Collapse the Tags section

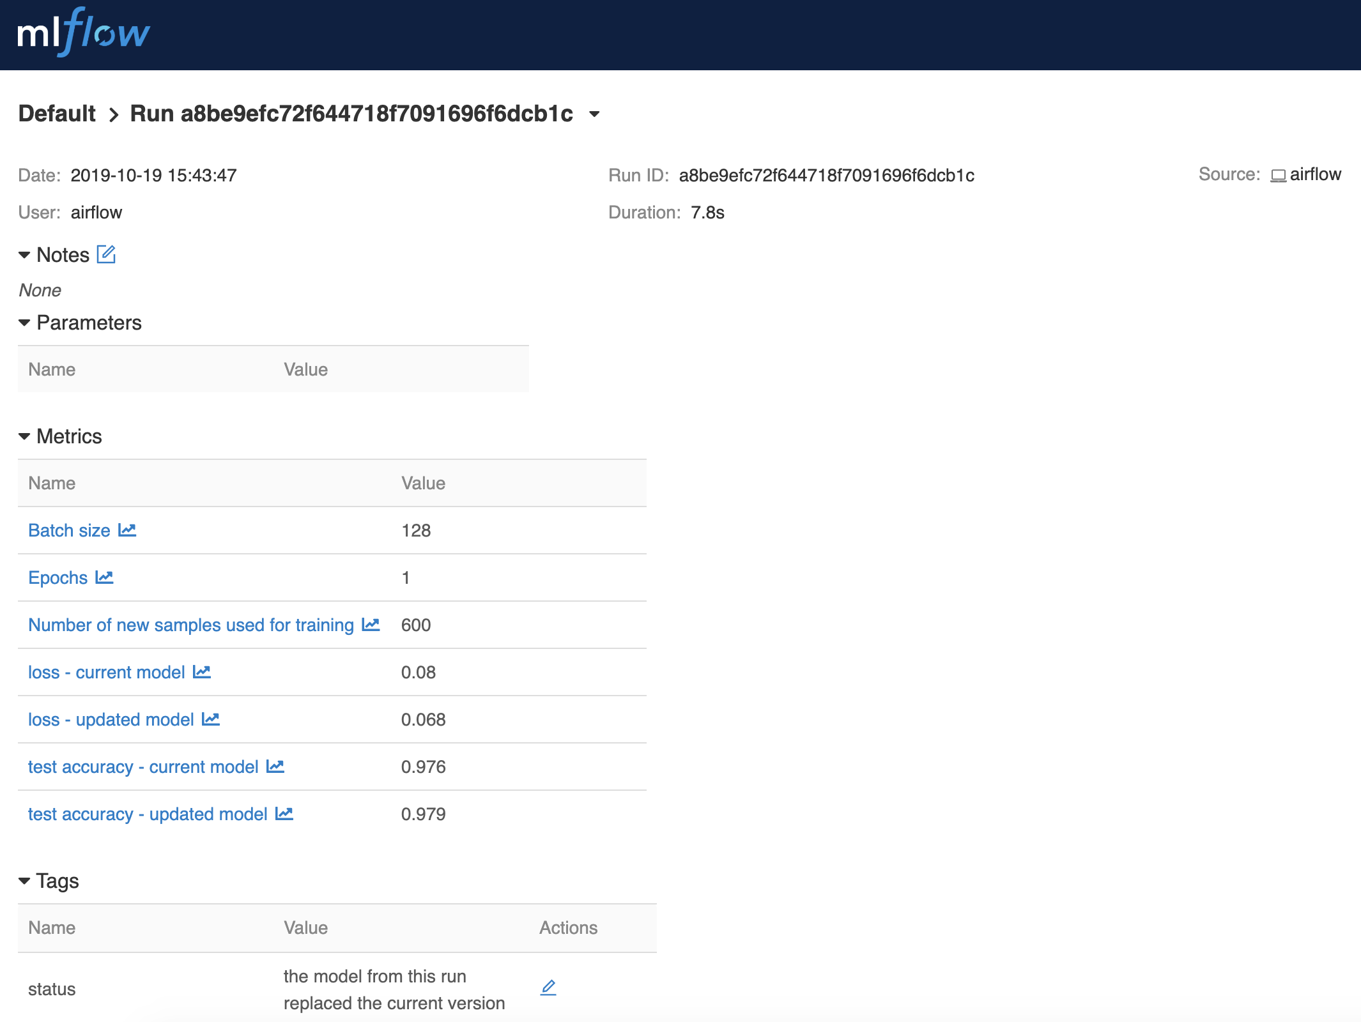pyautogui.click(x=24, y=881)
